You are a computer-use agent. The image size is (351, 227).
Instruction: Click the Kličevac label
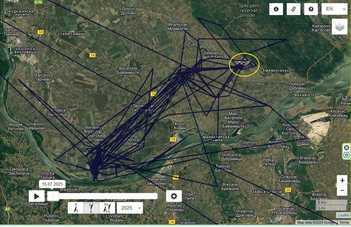pos(338,113)
